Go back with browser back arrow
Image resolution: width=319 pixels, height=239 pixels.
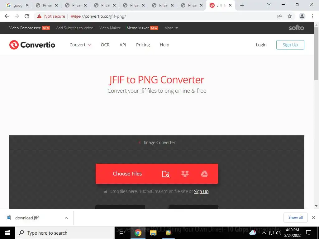pos(7,16)
